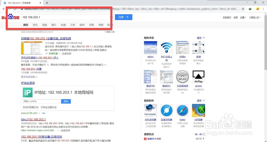This screenshot has width=267, height=142.
Task: Open the user account dropdown
Action: 255,17
